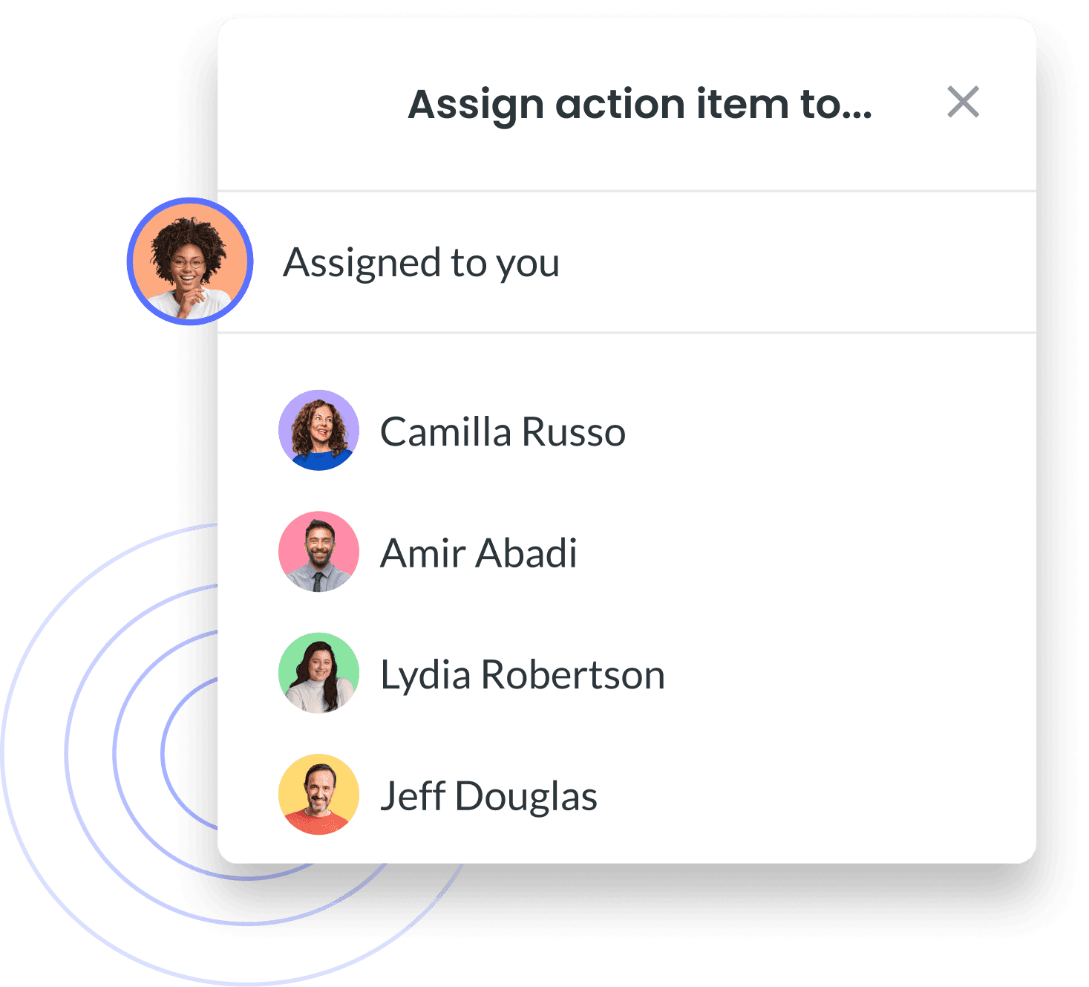Pick the Jeff Douglas name label
The image size is (1089, 987).
point(488,797)
